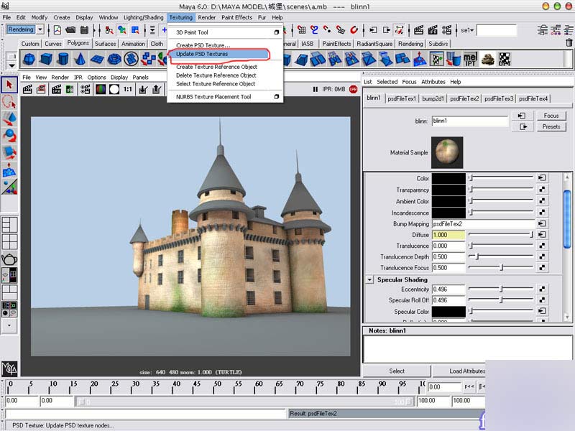
Task: Toggle alpha channel display in Render View
Action: click(114, 89)
